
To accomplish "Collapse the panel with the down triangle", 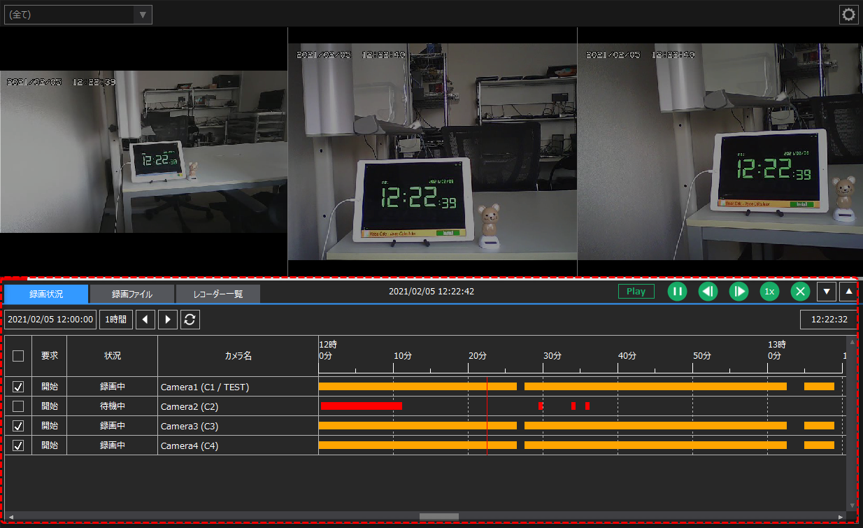I will tap(827, 292).
